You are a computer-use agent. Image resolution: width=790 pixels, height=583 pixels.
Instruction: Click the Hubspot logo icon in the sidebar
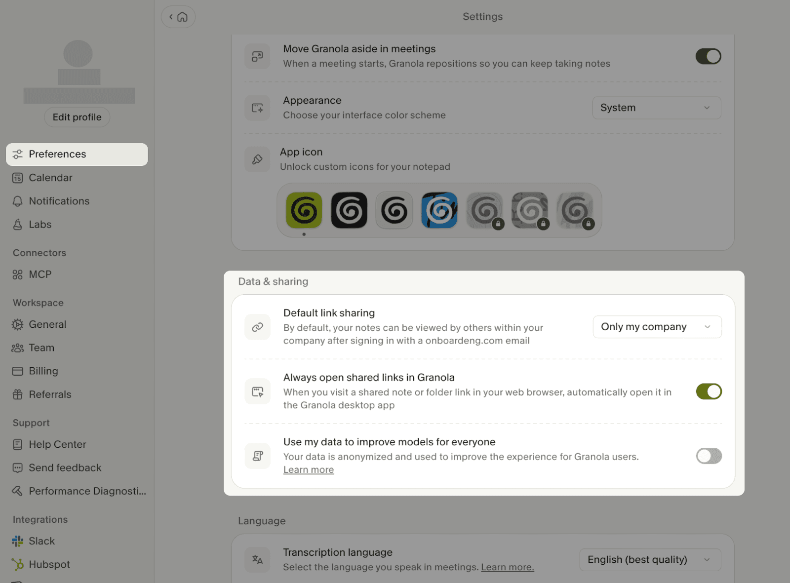tap(17, 564)
